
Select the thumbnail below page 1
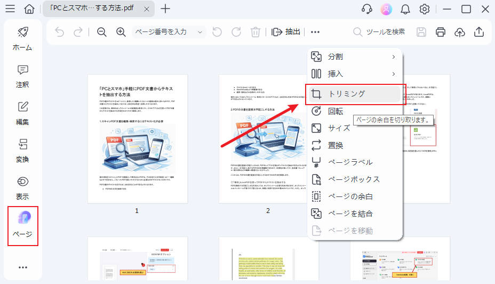pos(137,259)
